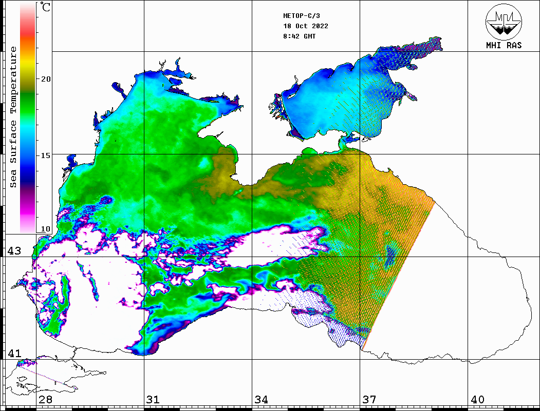The image size is (540, 411).
Task: Click the latitude label '43'
Action: click(x=14, y=251)
